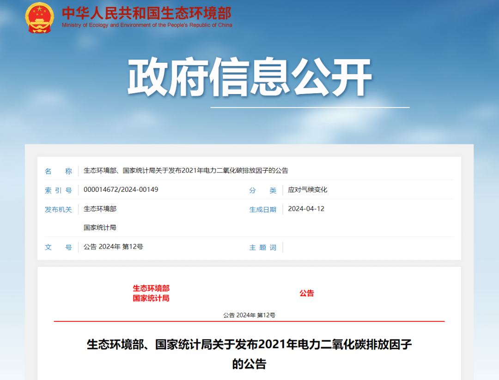Select 公告 2024年 第12号 in the 文号 row
The image size is (499, 380).
coord(113,247)
